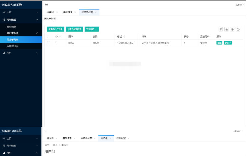Click the 诈骗黑名单系统 logo title in upper screenshot
Viewport: 248px width, 156px height.
click(x=12, y=5)
